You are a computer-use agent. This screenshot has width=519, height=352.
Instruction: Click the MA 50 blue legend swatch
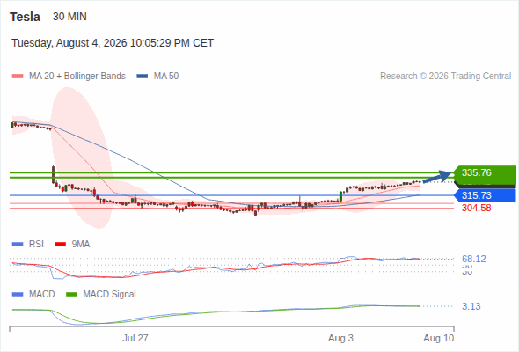click(x=142, y=77)
